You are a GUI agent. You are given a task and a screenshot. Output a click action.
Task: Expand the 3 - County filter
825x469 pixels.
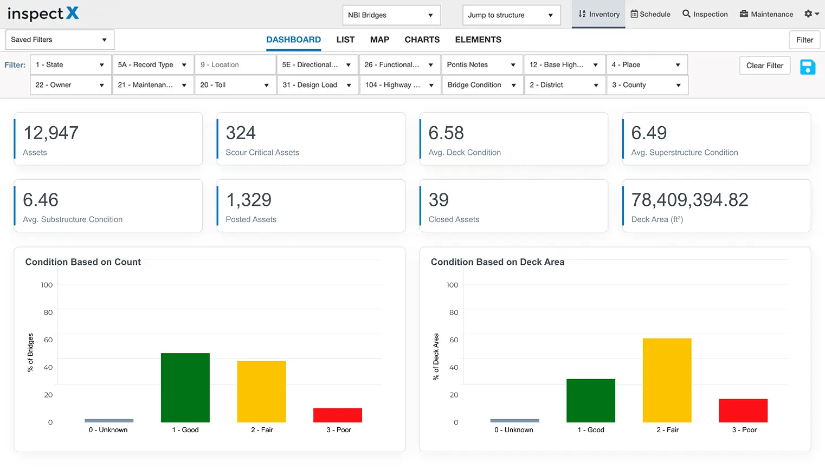pyautogui.click(x=647, y=85)
